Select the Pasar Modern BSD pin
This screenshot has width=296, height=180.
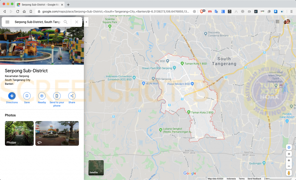[x=192, y=84]
